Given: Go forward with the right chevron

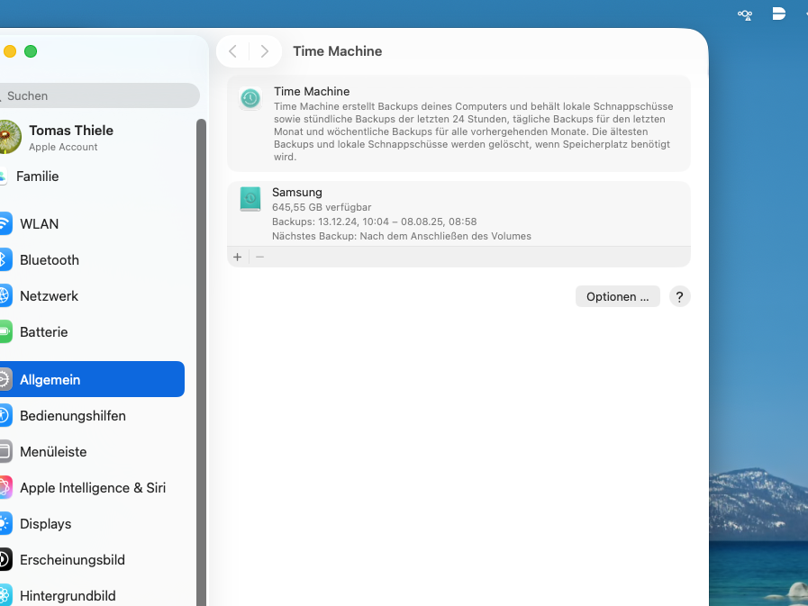Looking at the screenshot, I should coord(264,51).
